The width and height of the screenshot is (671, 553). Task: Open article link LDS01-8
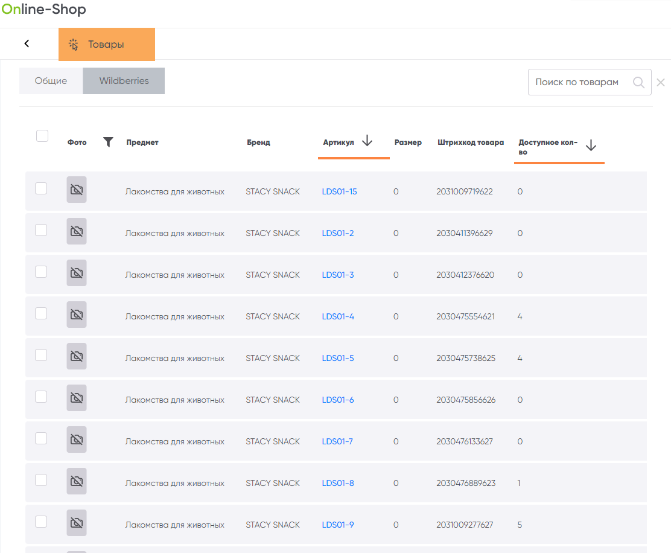point(338,483)
